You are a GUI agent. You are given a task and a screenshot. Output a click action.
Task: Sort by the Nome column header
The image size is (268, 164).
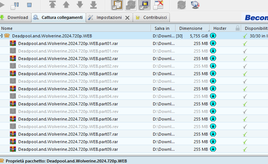(75, 28)
